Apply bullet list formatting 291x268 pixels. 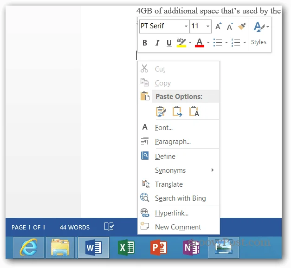(x=218, y=43)
